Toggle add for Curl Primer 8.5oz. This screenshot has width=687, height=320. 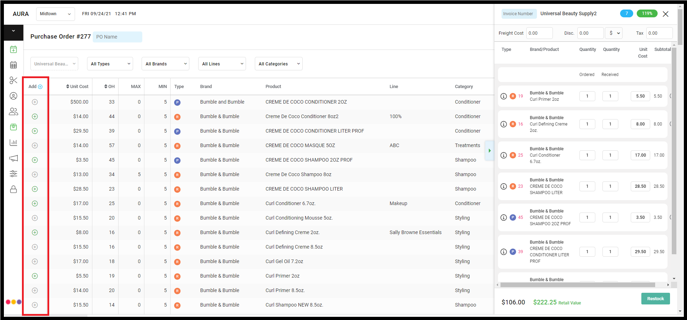[35, 290]
